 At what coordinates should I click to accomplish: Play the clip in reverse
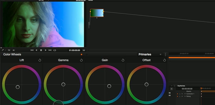coord(36,50)
